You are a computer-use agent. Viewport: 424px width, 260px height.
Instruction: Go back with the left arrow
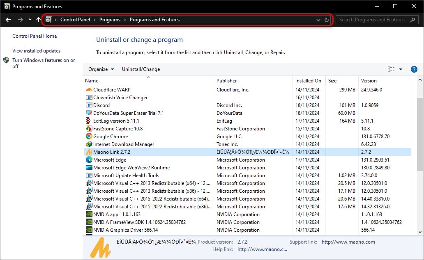tap(8, 20)
